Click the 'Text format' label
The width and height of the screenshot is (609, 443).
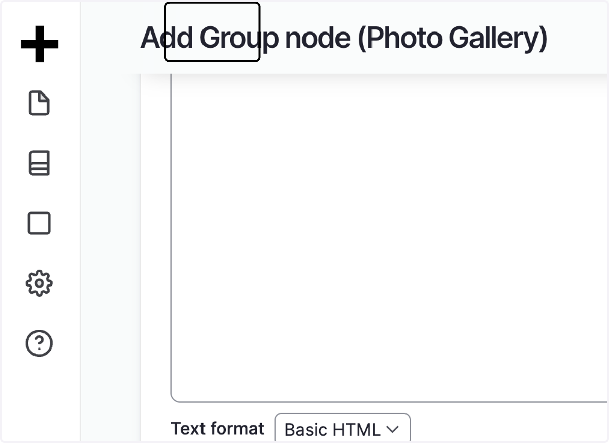218,428
